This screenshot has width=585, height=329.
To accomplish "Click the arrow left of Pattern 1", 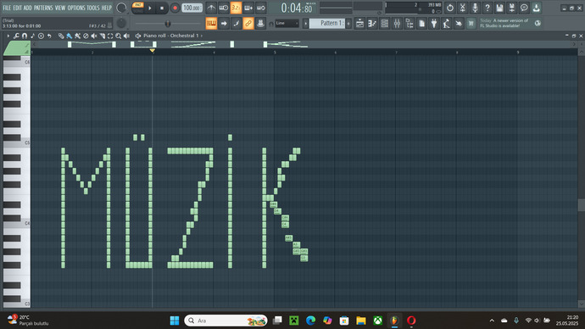I will pyautogui.click(x=305, y=24).
